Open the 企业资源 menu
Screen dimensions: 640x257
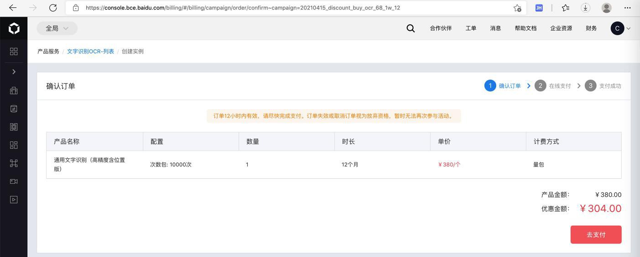tap(561, 28)
